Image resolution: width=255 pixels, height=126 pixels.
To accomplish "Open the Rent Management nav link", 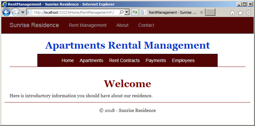I will [x=88, y=25].
